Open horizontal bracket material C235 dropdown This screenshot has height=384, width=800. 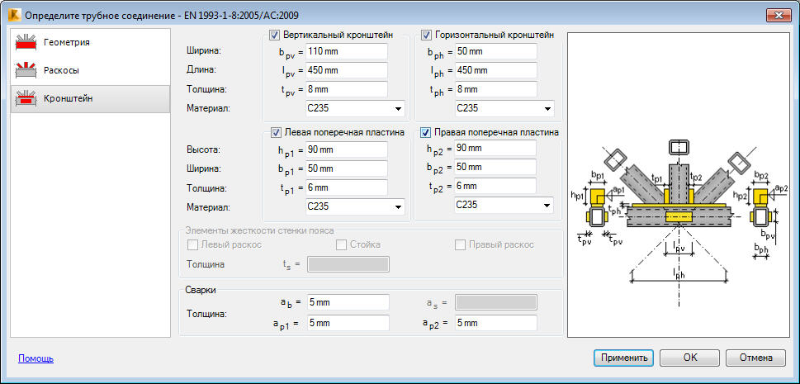tap(504, 108)
